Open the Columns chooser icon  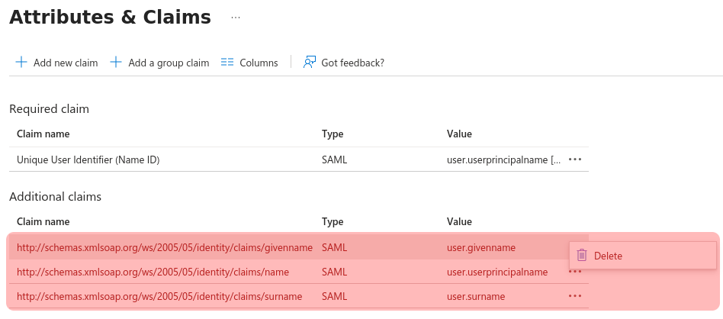click(x=227, y=63)
